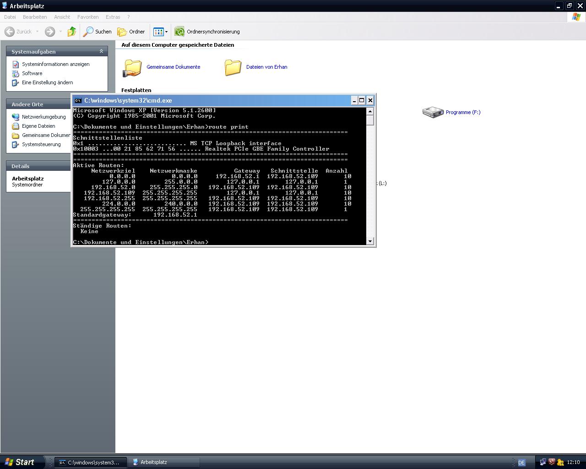Click the network connection tray icon

543,462
